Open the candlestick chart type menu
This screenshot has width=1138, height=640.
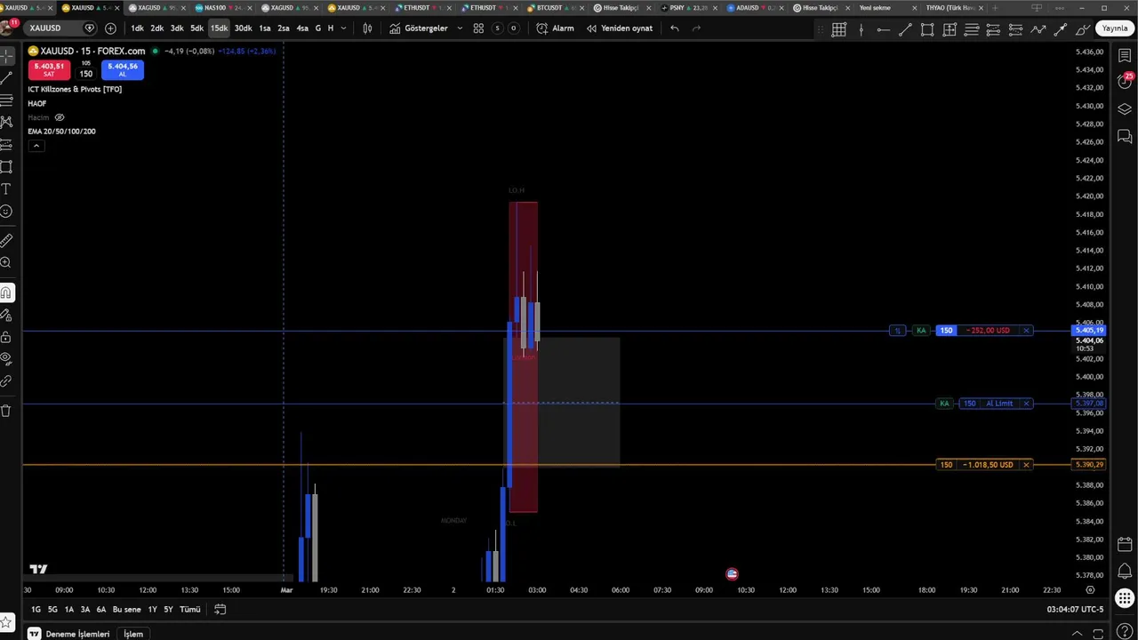[367, 28]
